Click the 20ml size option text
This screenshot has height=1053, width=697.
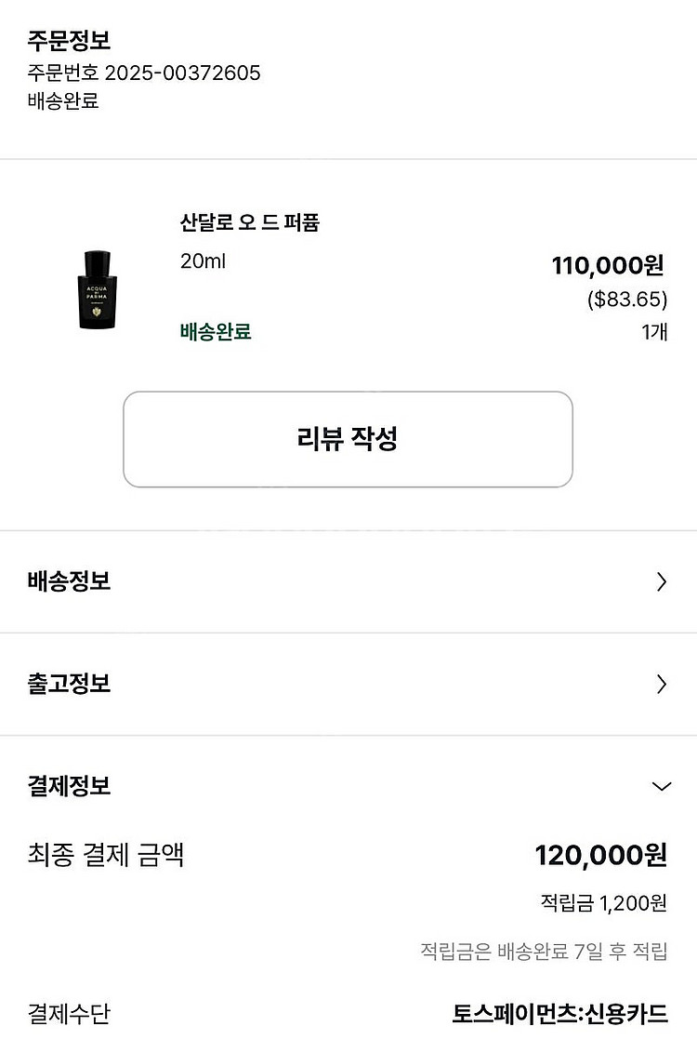pos(203,261)
